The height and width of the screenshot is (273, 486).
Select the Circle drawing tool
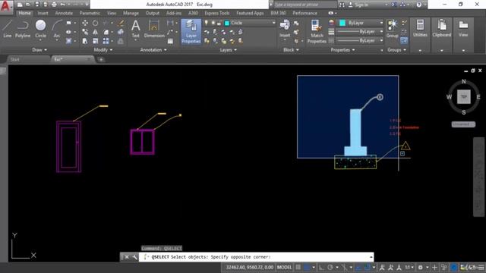tap(40, 29)
